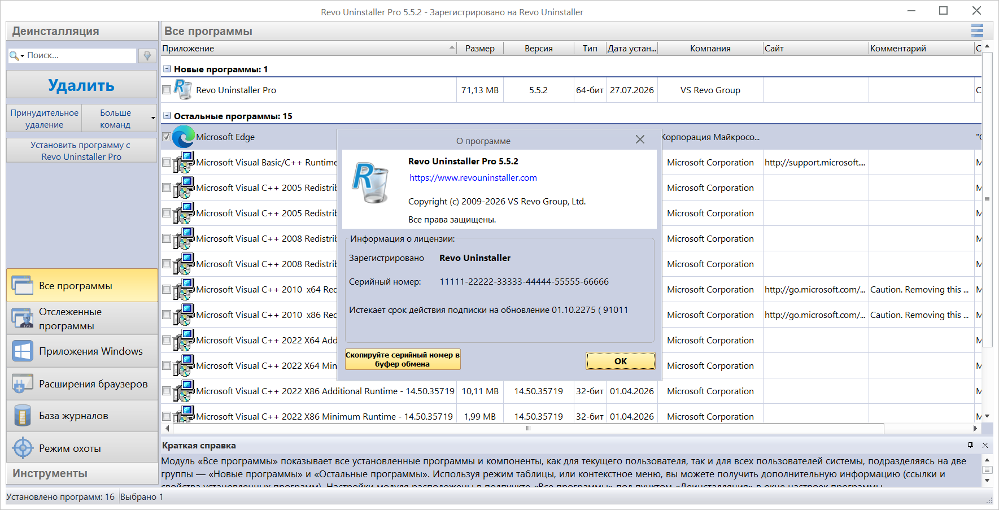Click the Visual C++ 2022 X64 Min row icon
Screen dimensions: 999x510
point(184,365)
